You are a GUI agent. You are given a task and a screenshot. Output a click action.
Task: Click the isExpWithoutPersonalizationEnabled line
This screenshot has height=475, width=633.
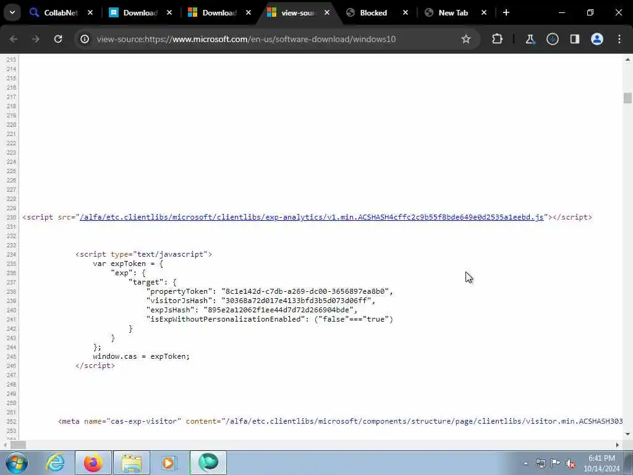tap(270, 319)
